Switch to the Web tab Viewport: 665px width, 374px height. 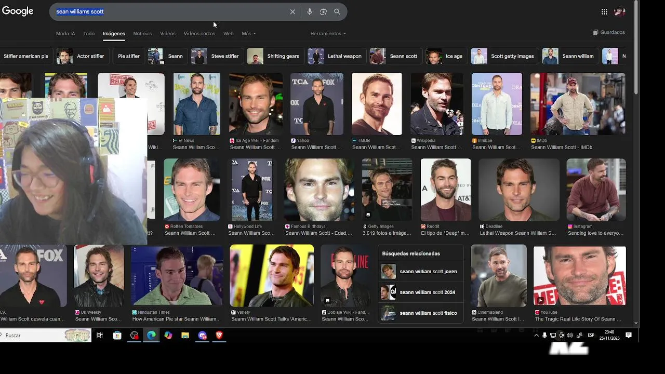click(x=228, y=33)
